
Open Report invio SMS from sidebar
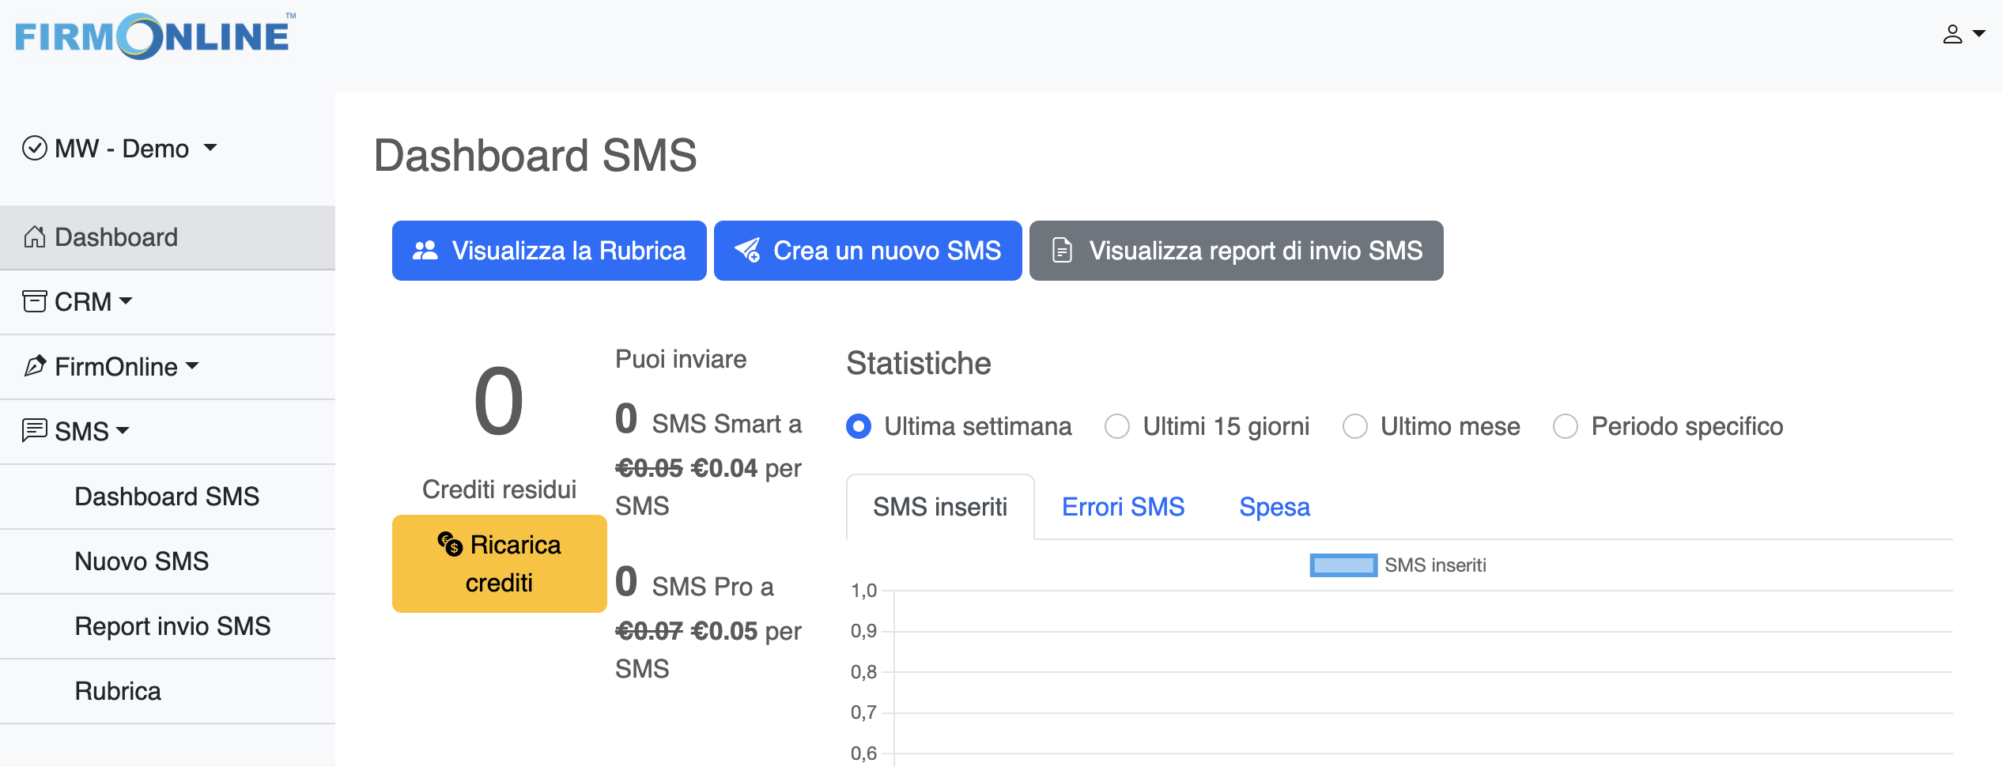(172, 625)
